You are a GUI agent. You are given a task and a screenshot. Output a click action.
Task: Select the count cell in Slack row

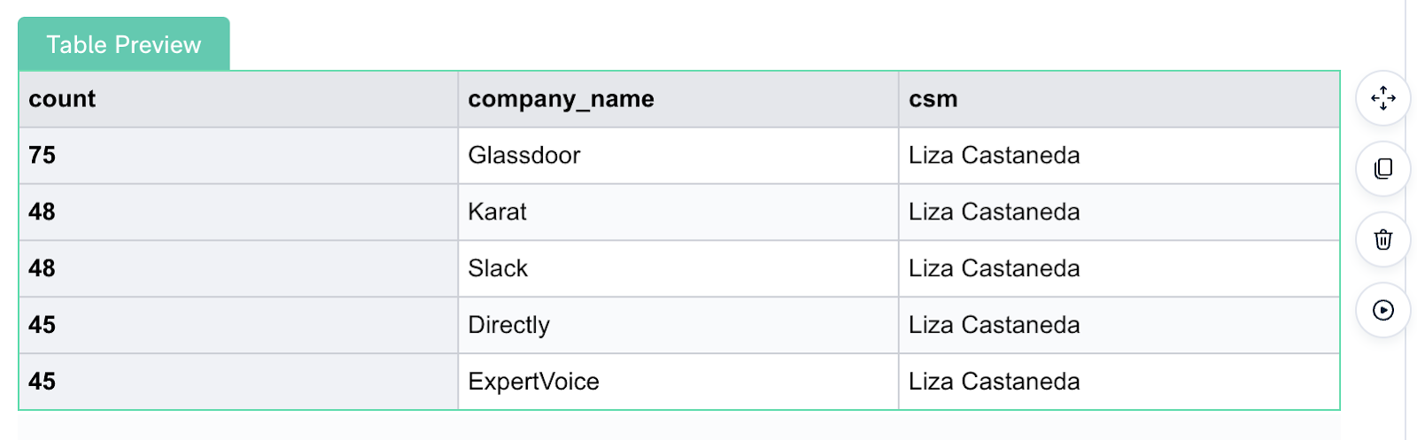pyautogui.click(x=238, y=269)
